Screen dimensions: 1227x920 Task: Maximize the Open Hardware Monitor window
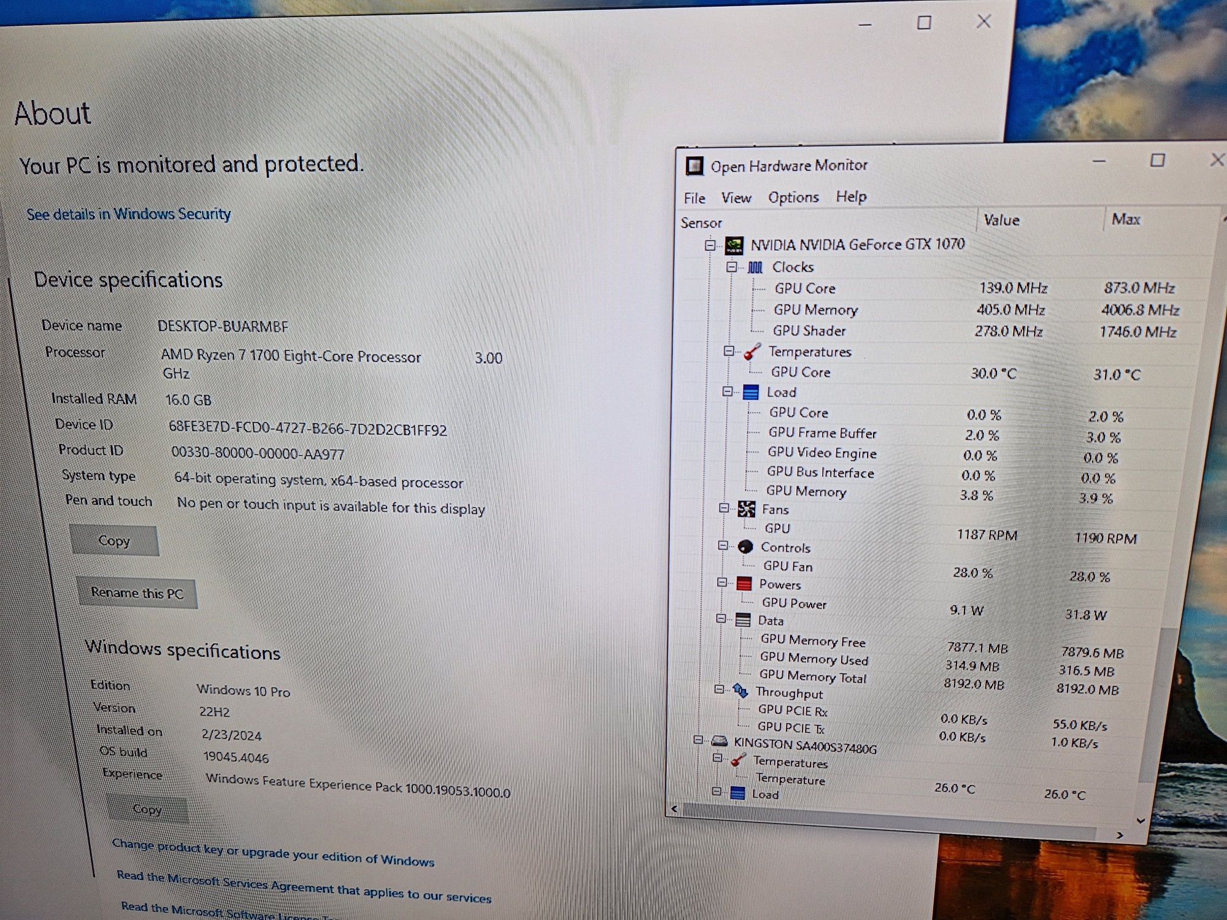(x=1157, y=161)
